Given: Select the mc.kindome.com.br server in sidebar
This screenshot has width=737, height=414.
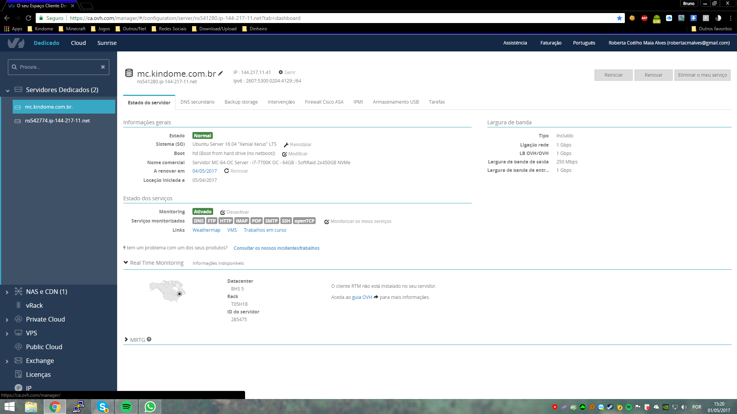Looking at the screenshot, I should click(64, 107).
